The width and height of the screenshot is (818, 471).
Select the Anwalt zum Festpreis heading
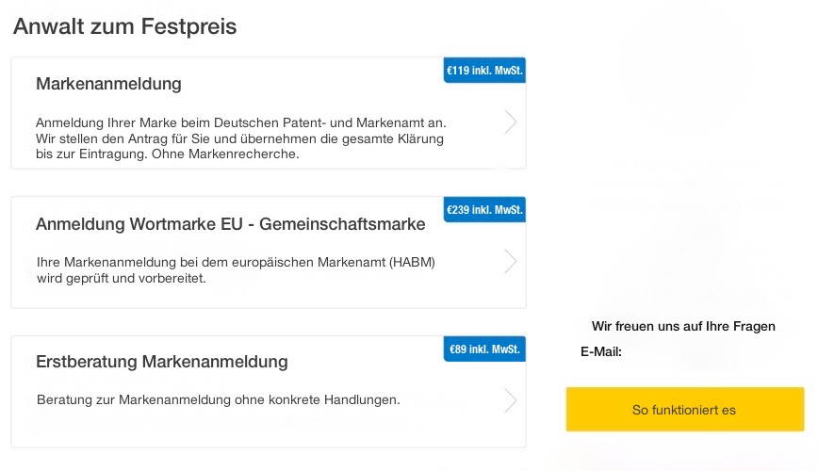pyautogui.click(x=124, y=26)
